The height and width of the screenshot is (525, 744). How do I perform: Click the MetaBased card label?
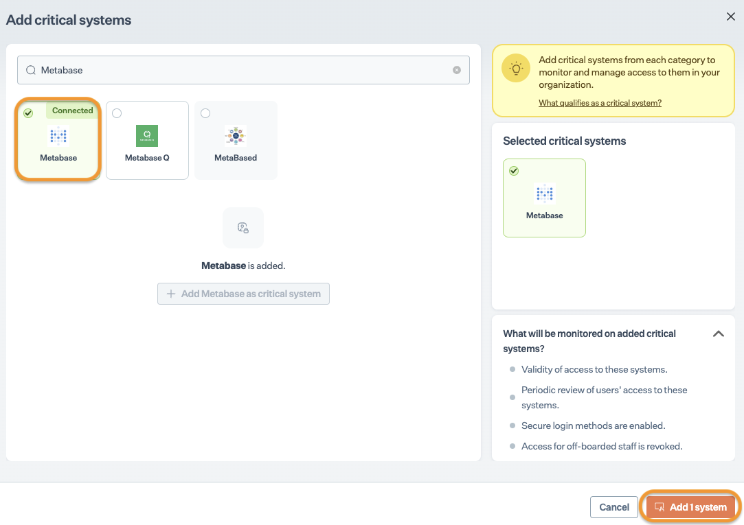coord(236,158)
